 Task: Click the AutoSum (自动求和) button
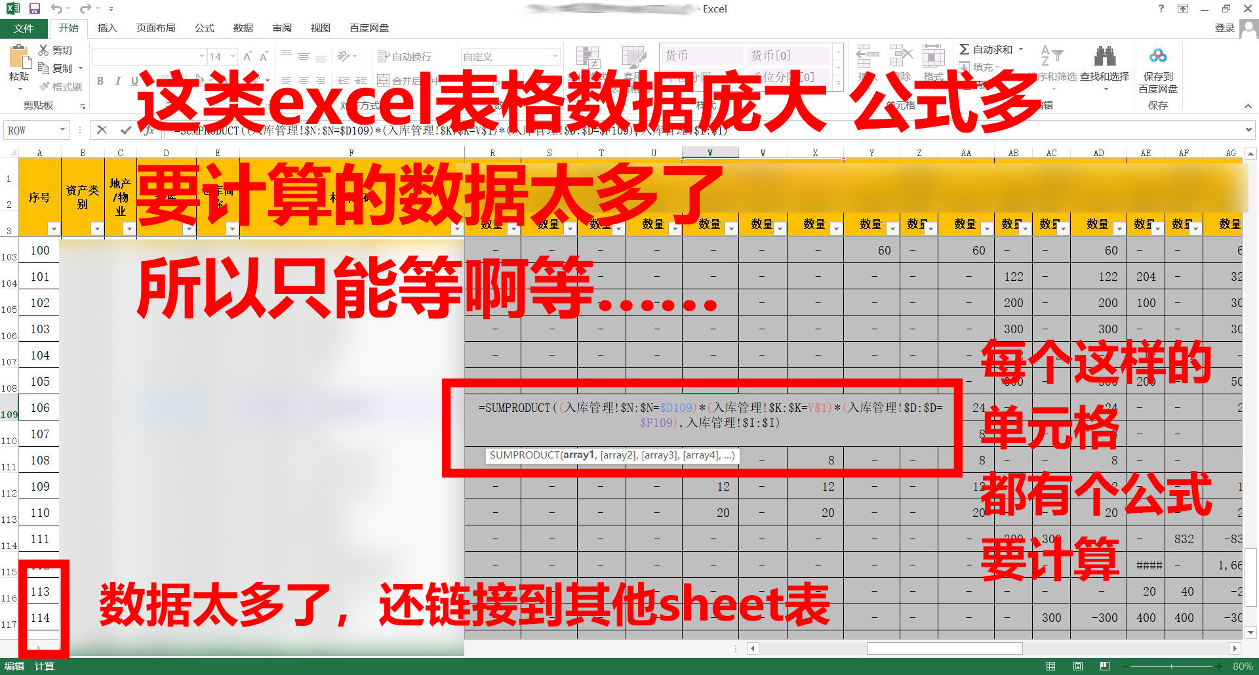[x=986, y=49]
